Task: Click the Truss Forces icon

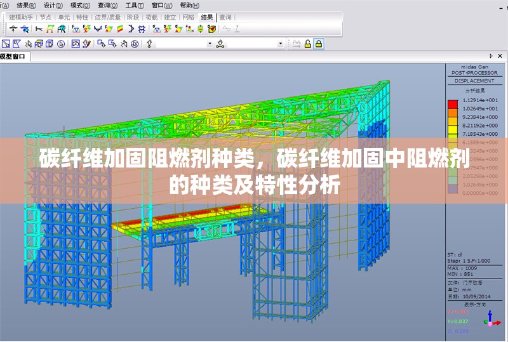Action: [76, 29]
